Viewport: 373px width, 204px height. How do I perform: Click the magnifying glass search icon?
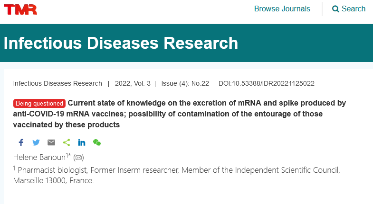tap(335, 9)
